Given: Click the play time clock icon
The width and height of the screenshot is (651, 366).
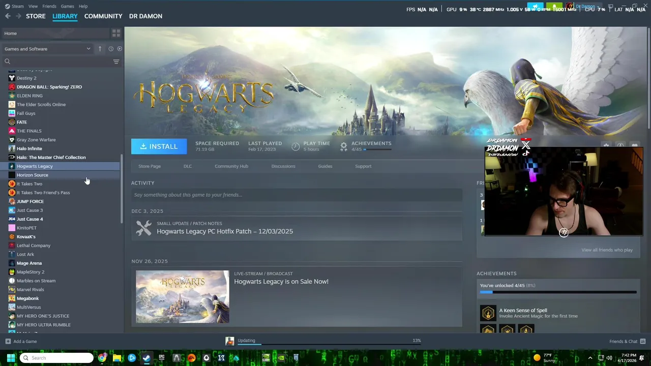Looking at the screenshot, I should pos(295,146).
